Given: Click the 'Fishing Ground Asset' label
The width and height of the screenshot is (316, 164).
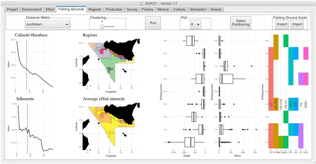Looking at the screenshot, I should pos(290,18).
